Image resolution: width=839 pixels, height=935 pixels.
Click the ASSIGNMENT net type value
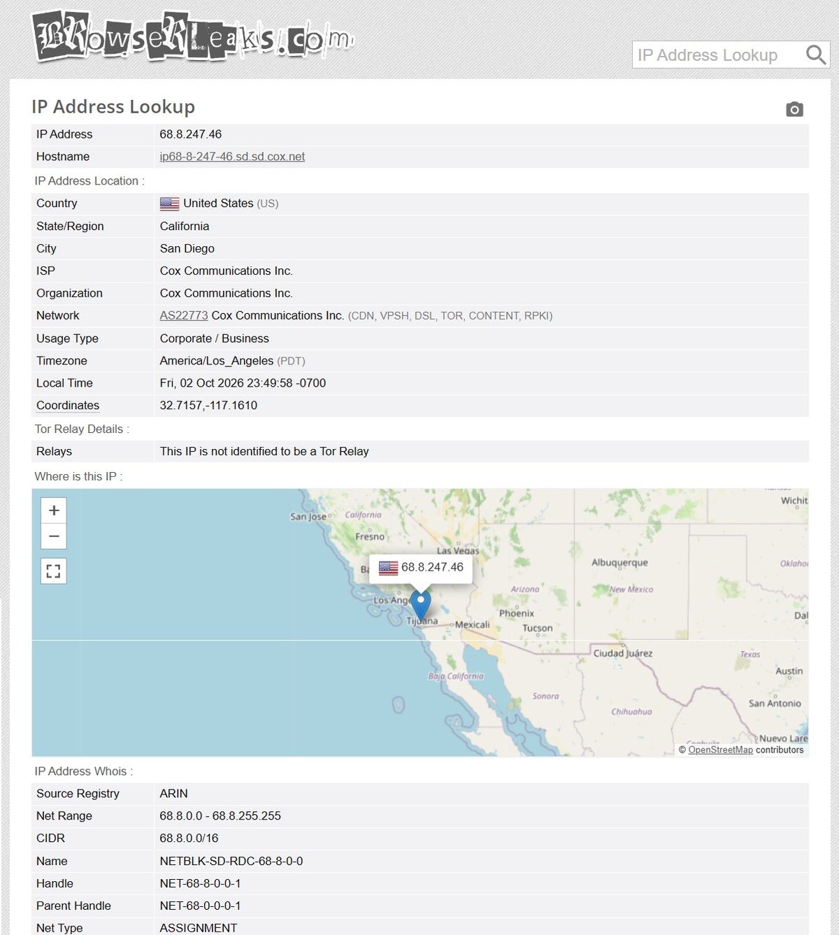pyautogui.click(x=199, y=928)
